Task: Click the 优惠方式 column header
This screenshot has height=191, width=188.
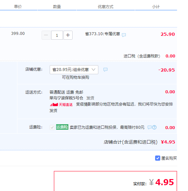Action: tap(105, 6)
